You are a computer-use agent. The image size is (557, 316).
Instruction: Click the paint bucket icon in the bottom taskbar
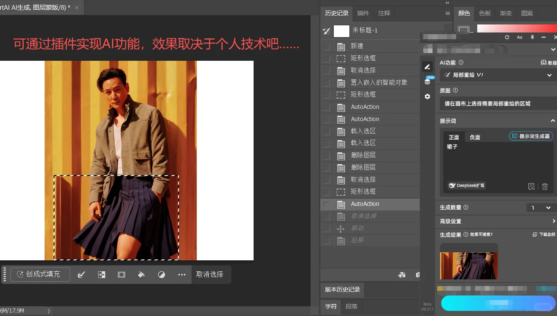click(141, 274)
